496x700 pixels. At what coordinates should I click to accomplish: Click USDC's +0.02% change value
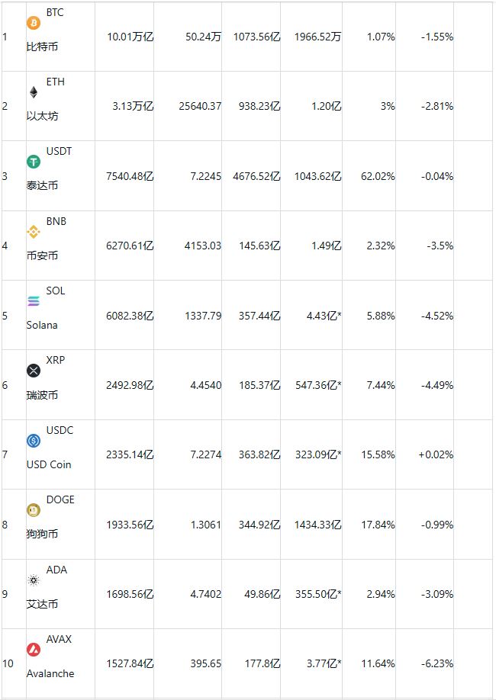[436, 454]
